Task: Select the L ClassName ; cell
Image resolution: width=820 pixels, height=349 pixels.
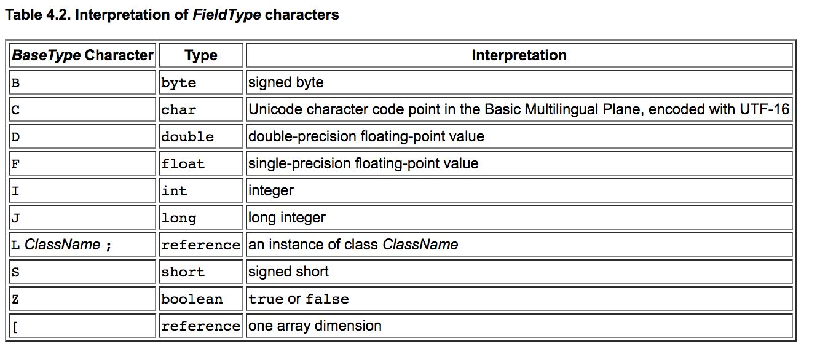Action: tap(83, 245)
